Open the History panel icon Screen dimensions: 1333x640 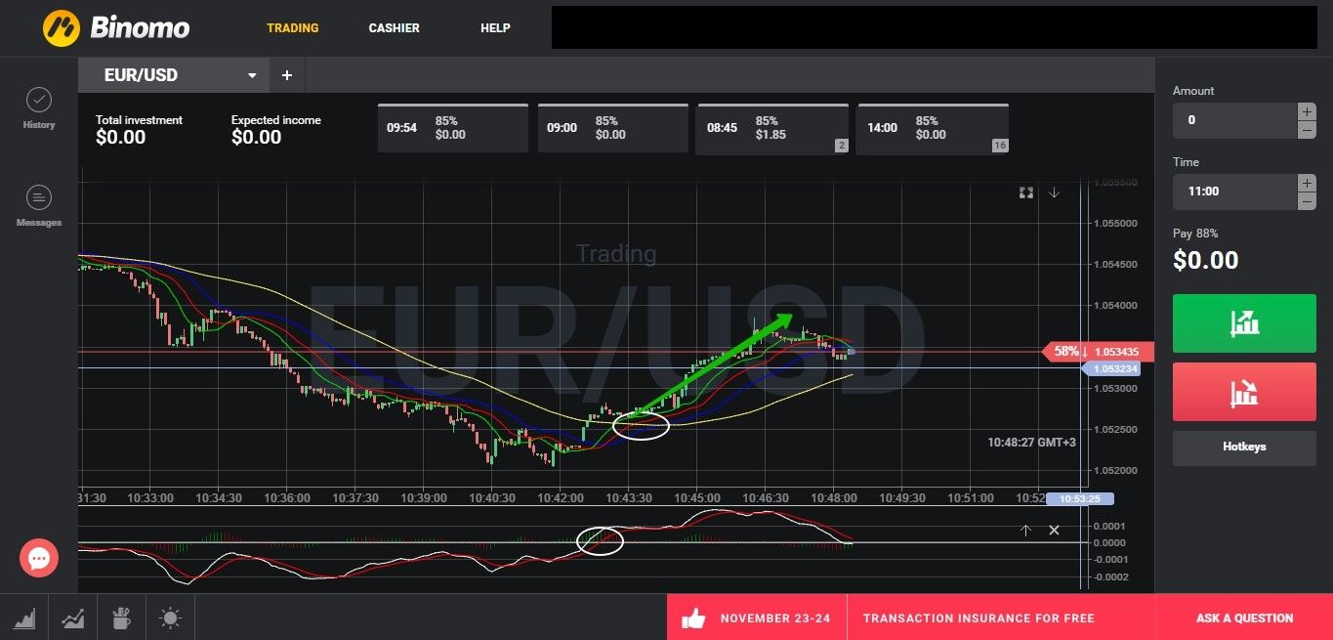39,100
